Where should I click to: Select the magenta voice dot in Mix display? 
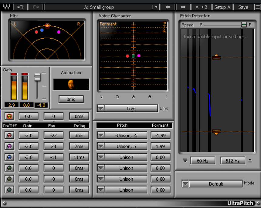pos(59,32)
